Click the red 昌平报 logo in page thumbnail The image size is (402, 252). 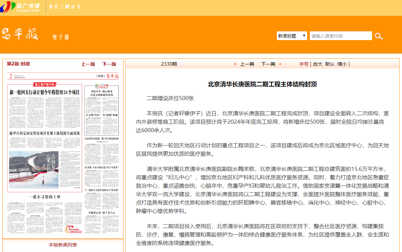[113, 76]
